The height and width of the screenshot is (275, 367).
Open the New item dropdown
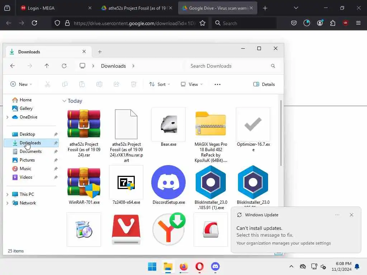point(21,84)
